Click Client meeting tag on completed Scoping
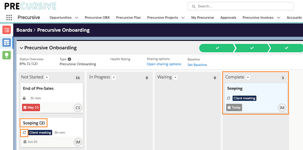Viewport: 303px width, 150px height. [244, 98]
